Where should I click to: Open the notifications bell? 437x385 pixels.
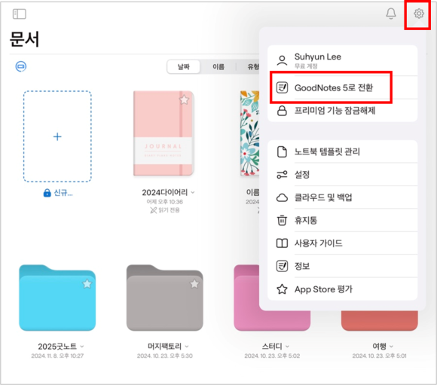tap(391, 13)
